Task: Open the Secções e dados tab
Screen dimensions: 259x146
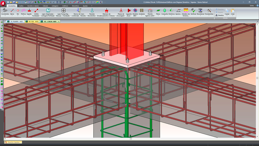Action: pos(33,6)
